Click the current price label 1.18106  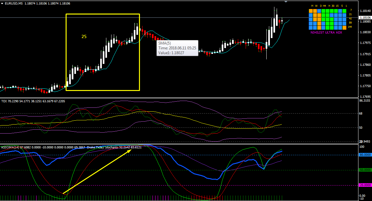tap(365, 17)
